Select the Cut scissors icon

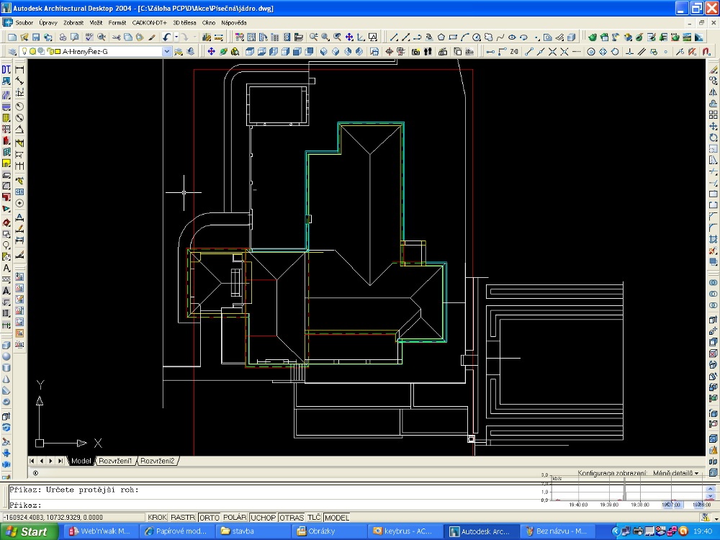click(116, 37)
